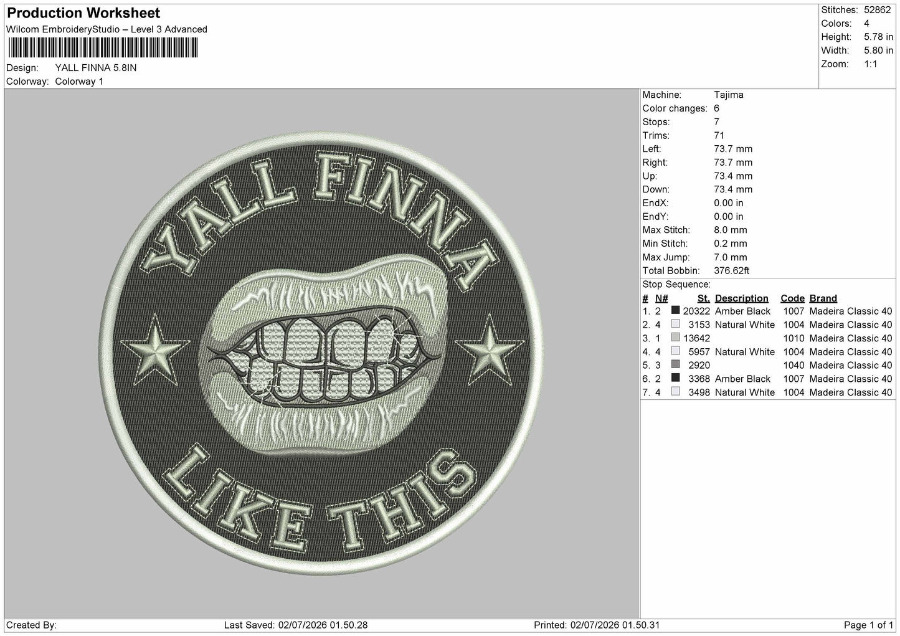Click the EndY value '0.00 in'
Viewport: 900px width, 636px height.
coord(729,217)
